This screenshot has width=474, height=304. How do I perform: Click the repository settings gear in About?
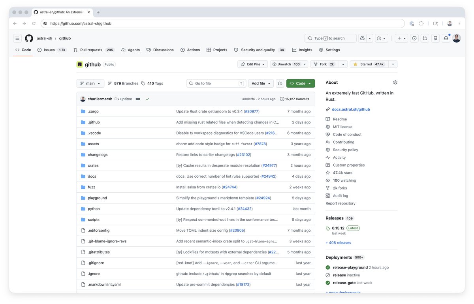click(x=395, y=83)
